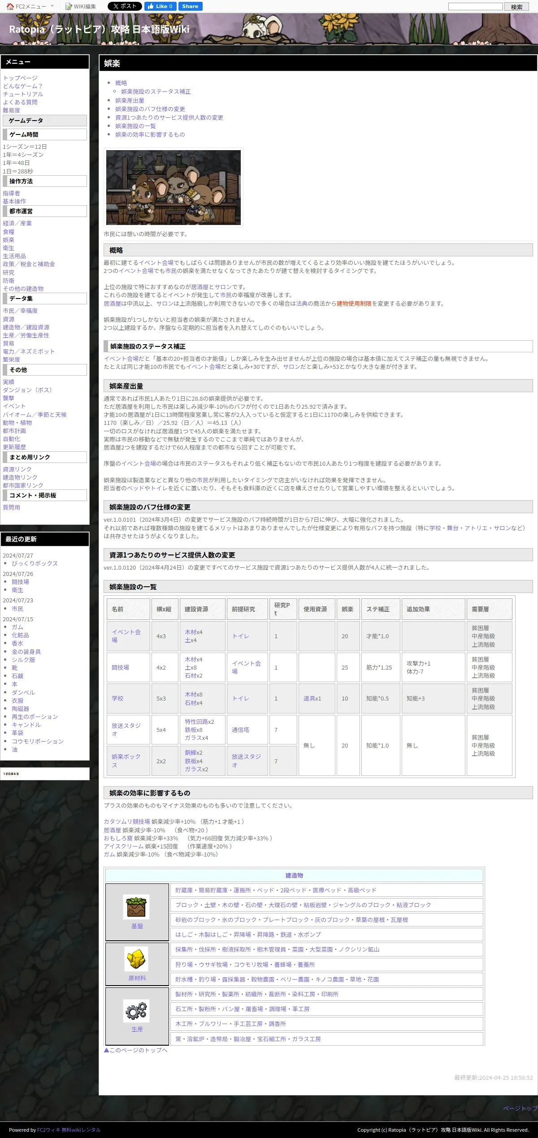Open ダンベル recent update link

(23, 692)
